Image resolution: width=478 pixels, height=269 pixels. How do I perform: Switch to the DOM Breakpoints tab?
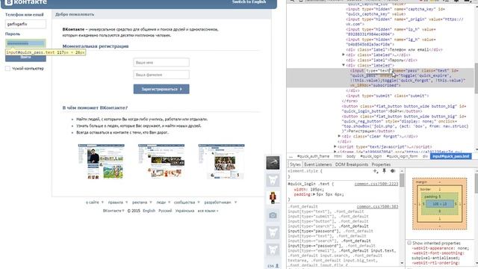point(352,164)
